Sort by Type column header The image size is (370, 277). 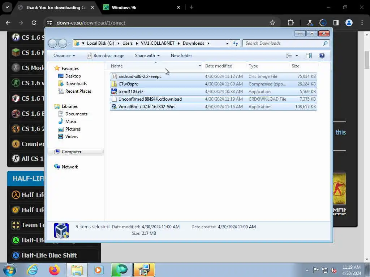click(253, 66)
